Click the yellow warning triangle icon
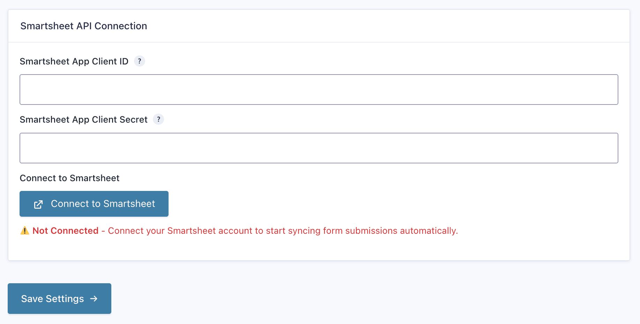 [25, 231]
